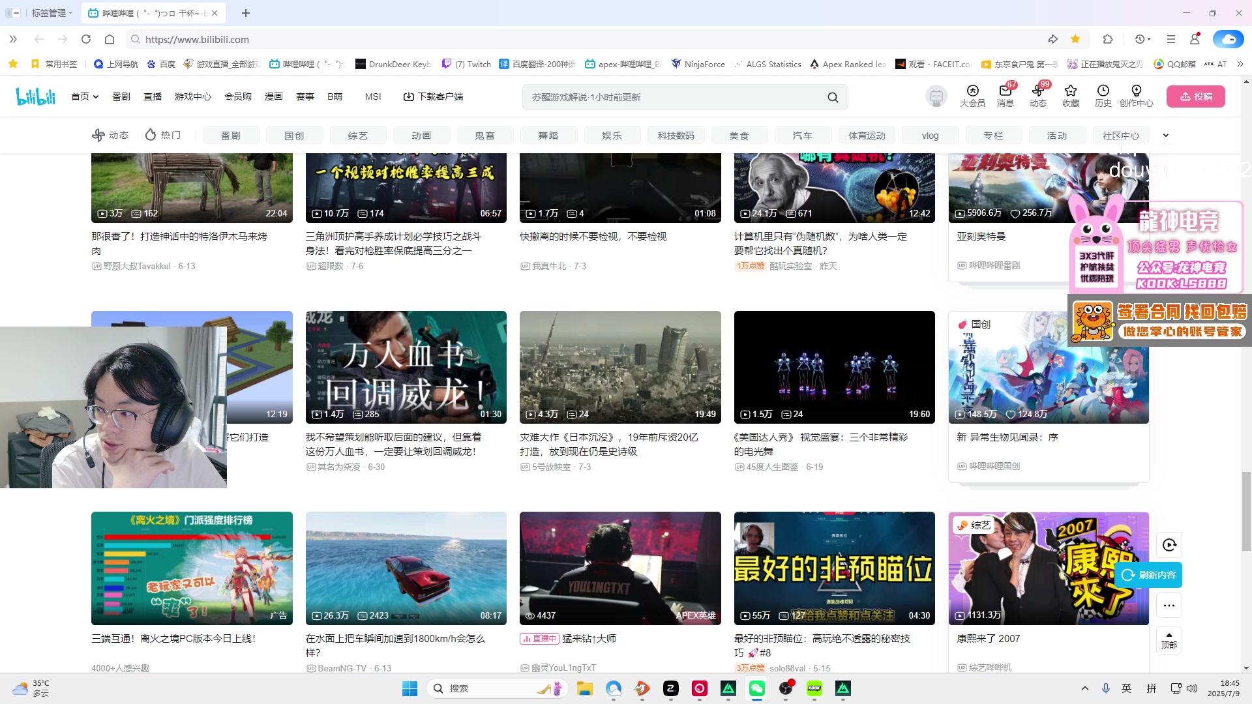Open the three-dots more options button
Viewport: 1252px width, 704px height.
tap(1169, 606)
